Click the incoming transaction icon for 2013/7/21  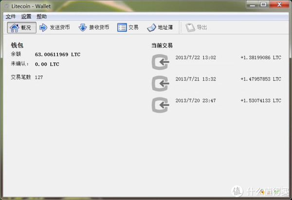[161, 83]
